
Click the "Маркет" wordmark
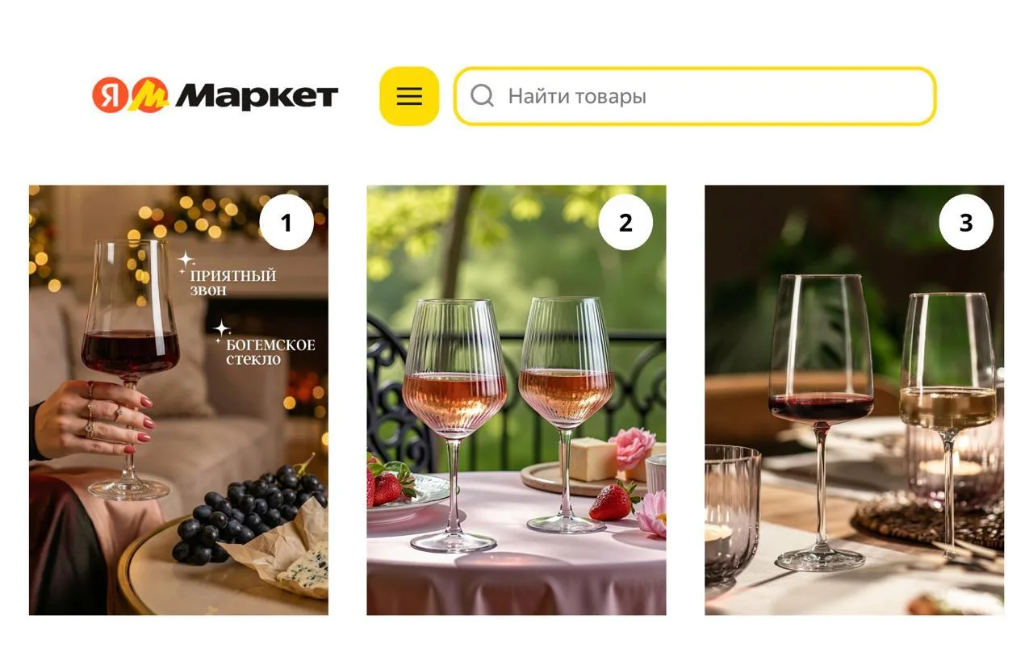click(x=257, y=96)
